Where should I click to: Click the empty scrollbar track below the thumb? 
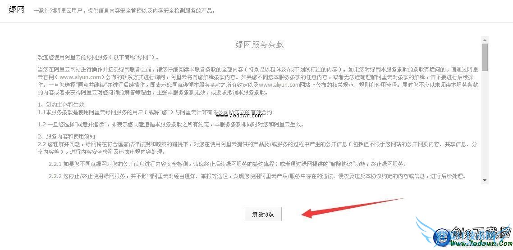(485, 124)
